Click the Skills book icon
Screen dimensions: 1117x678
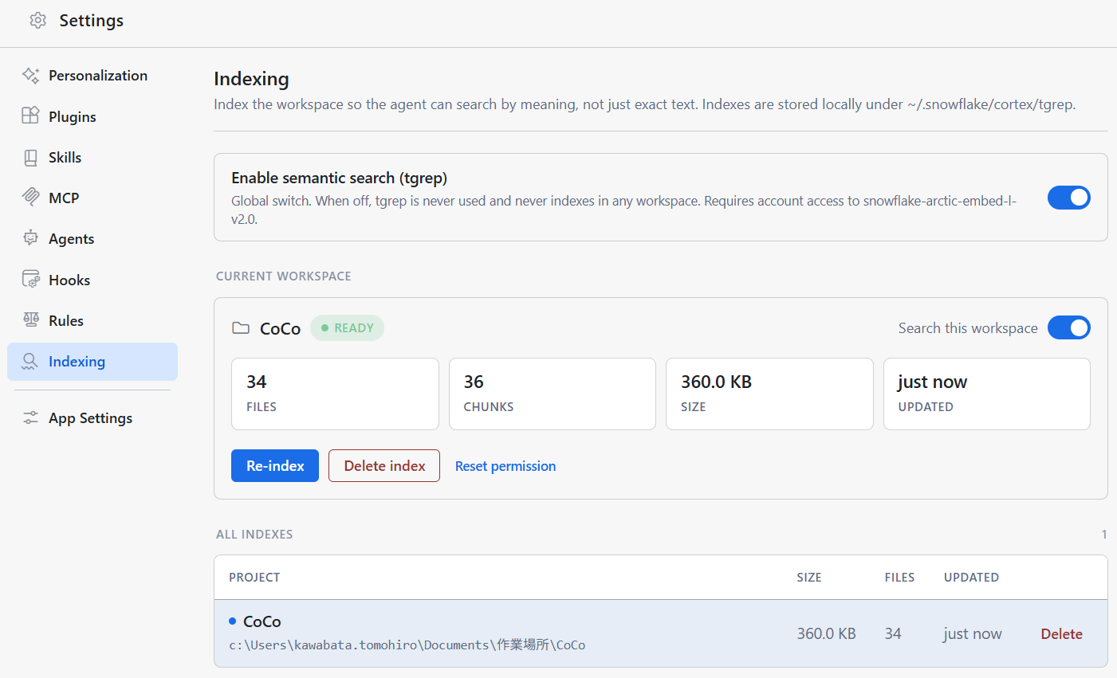click(x=30, y=158)
